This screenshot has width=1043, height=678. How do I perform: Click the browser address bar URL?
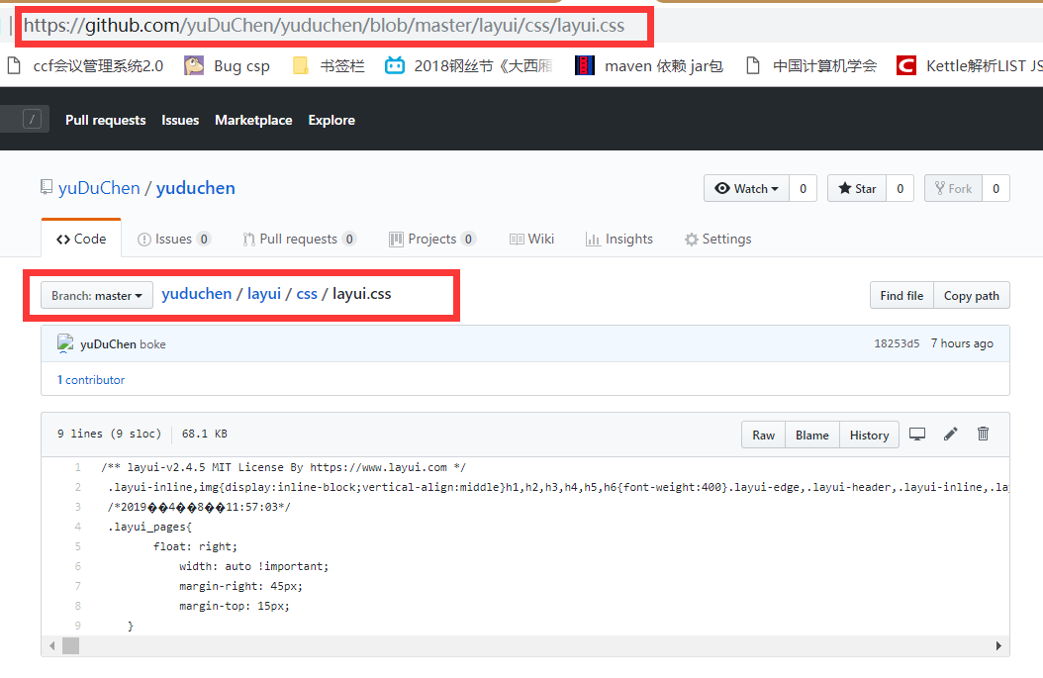pos(324,26)
